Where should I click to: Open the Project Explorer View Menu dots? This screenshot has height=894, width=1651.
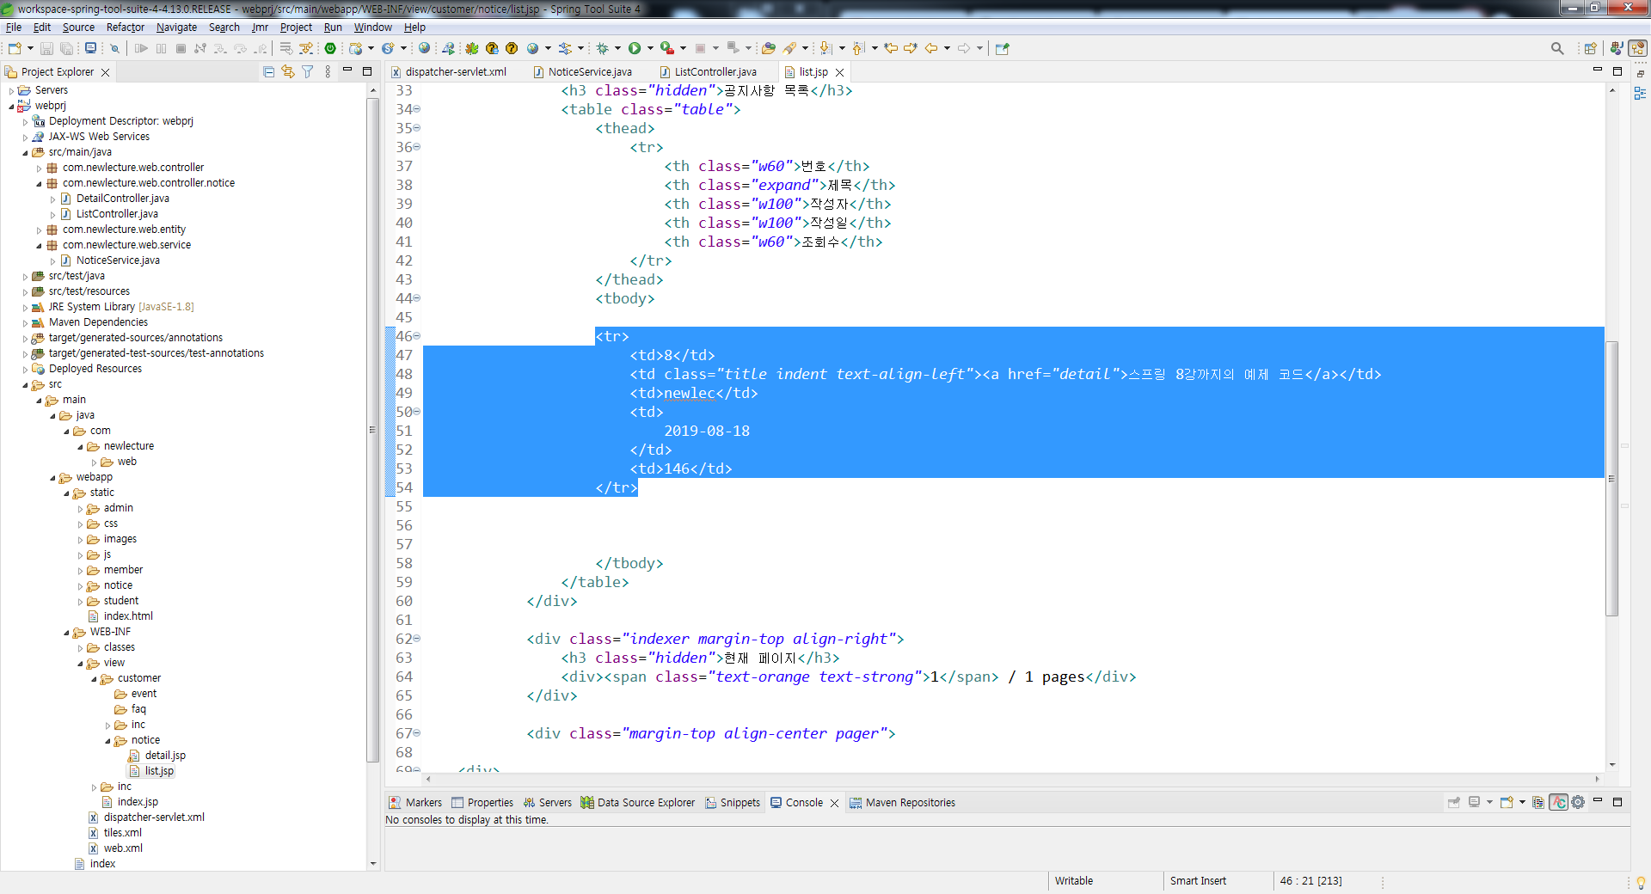coord(328,72)
